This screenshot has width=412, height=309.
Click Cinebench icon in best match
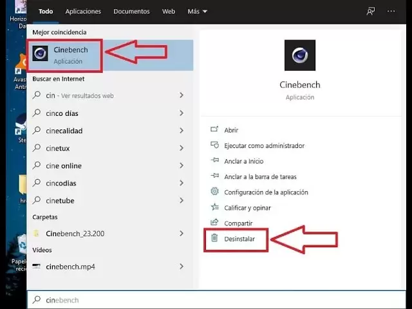[40, 53]
